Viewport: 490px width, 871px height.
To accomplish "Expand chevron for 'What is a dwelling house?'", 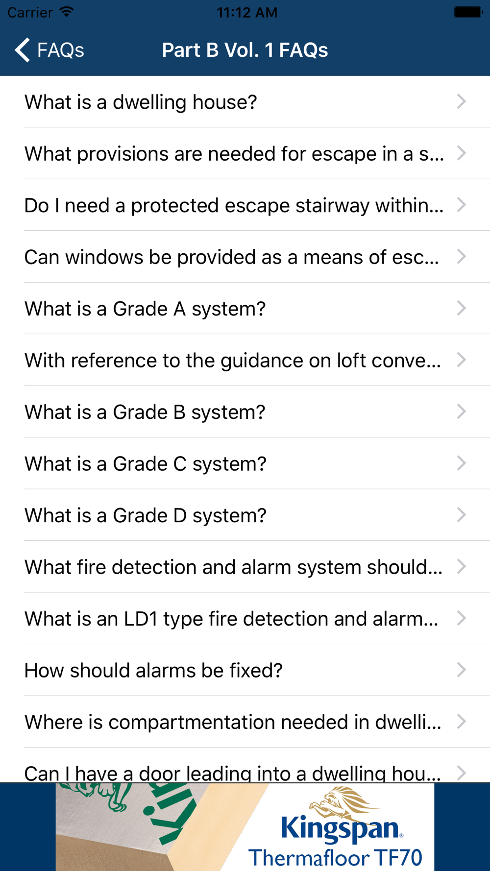I will [x=461, y=101].
